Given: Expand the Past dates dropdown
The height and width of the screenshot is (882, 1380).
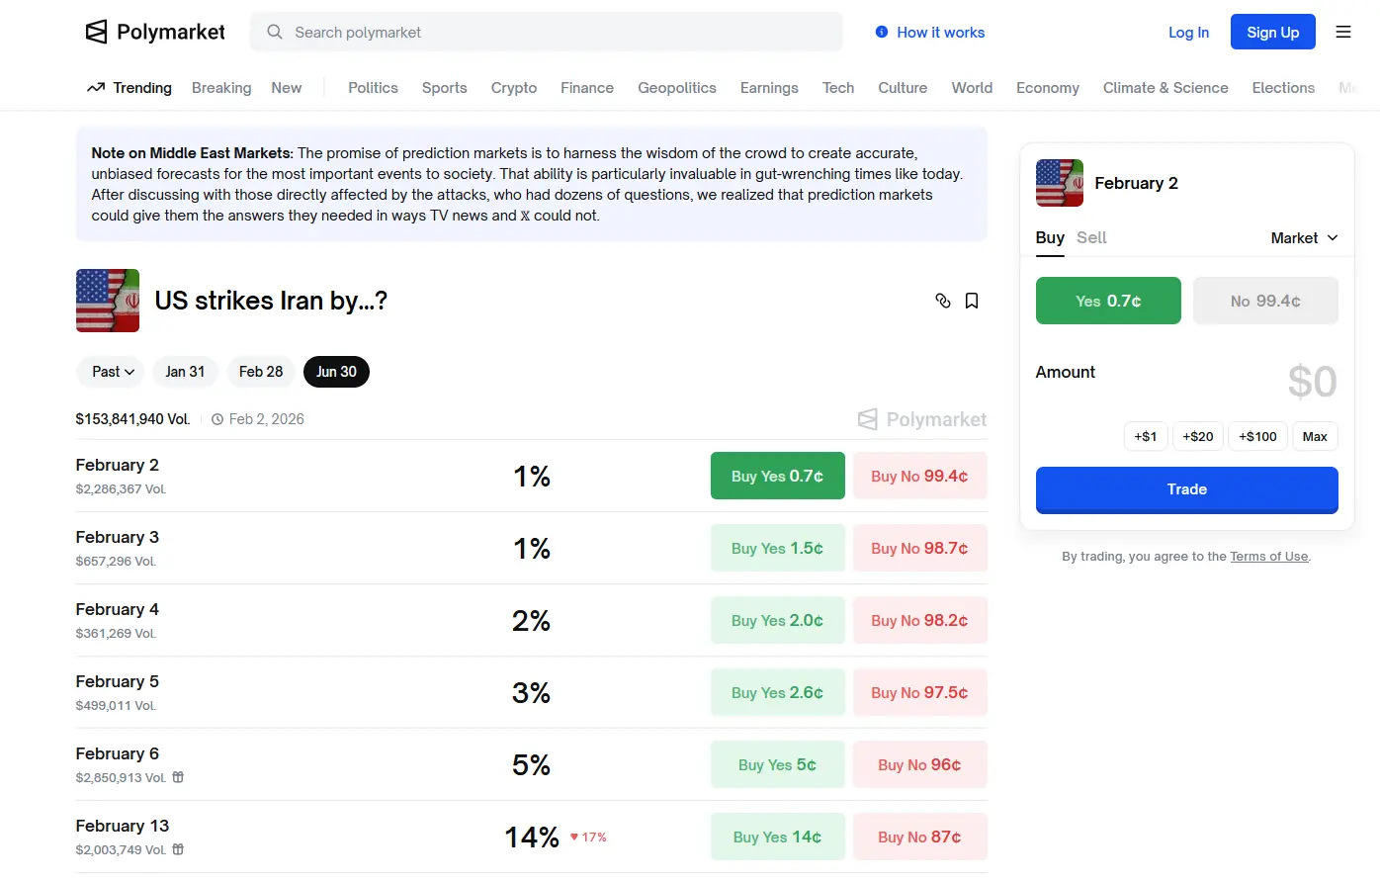Looking at the screenshot, I should pos(111,372).
